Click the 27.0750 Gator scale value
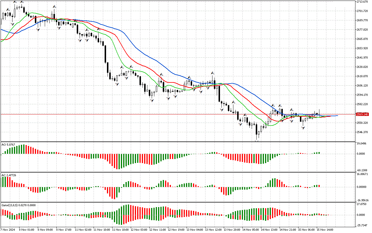This screenshot has width=372, height=233. tap(362, 204)
